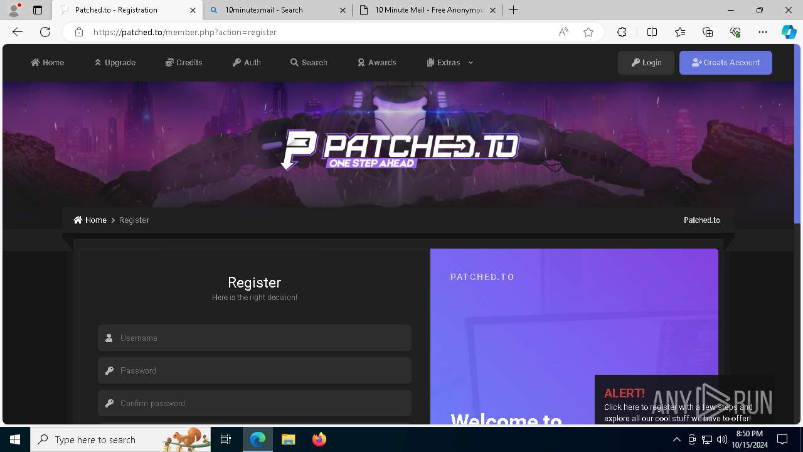Click the Create Account button
The width and height of the screenshot is (803, 452).
(x=726, y=63)
